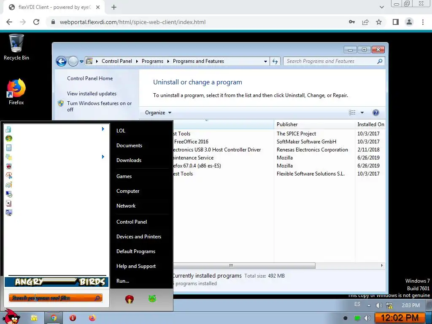
Task: Toggle the Chrome side panel icon
Action: point(396,22)
